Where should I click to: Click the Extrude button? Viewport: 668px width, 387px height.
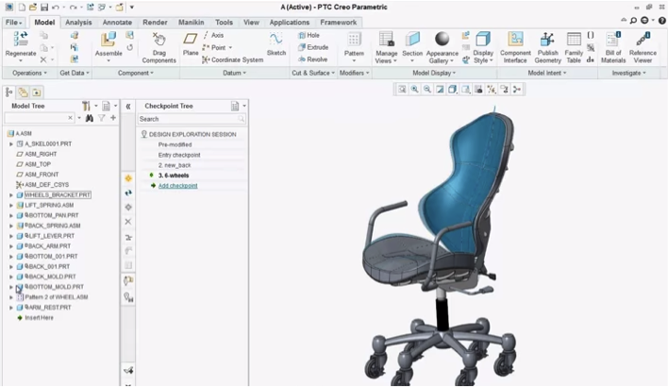[311, 47]
